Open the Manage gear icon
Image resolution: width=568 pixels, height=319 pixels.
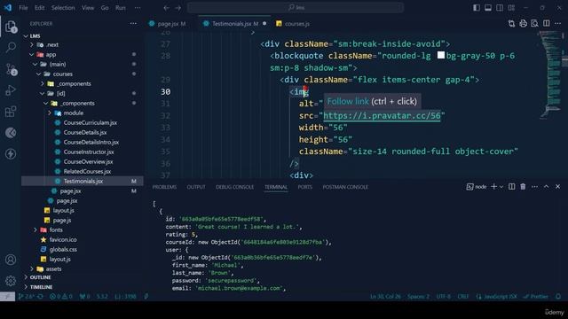(x=11, y=280)
